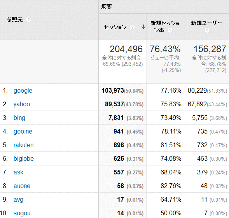This screenshot has width=229, height=218.
Task: Select bing new users value 5,755
Action: pos(199,118)
